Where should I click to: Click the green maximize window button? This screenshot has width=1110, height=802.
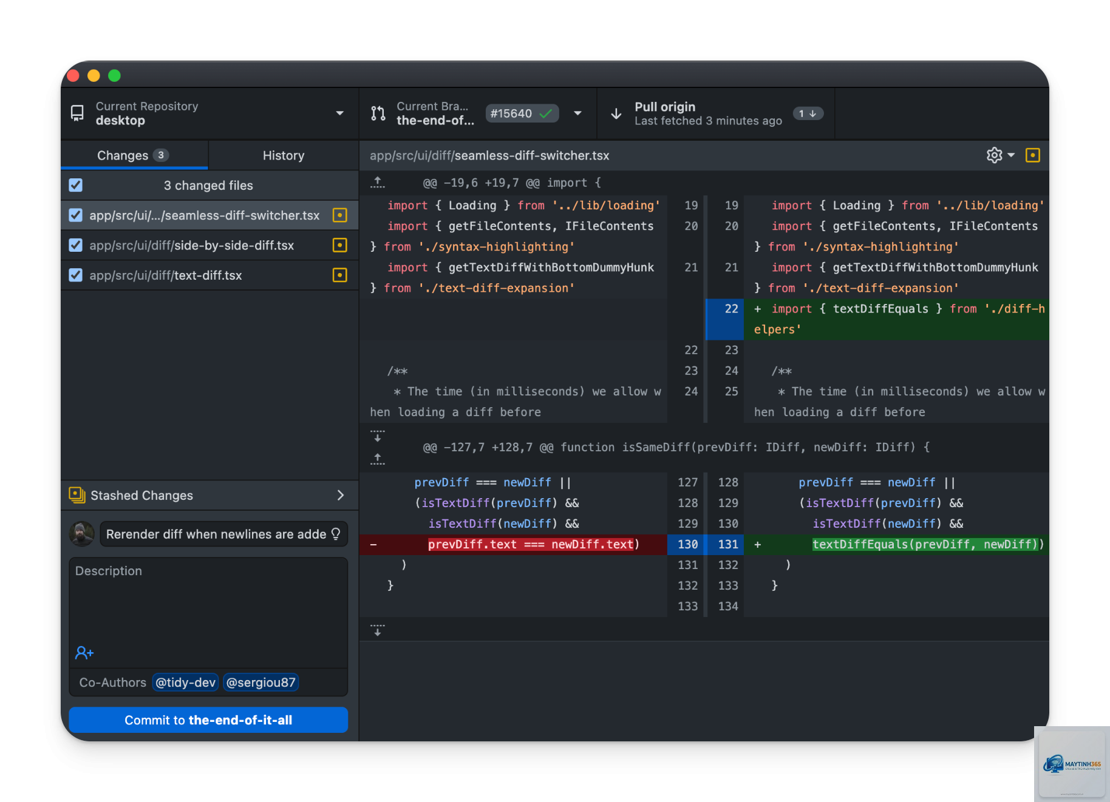pyautogui.click(x=114, y=75)
